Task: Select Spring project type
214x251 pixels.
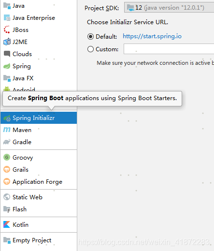Action: [39, 66]
